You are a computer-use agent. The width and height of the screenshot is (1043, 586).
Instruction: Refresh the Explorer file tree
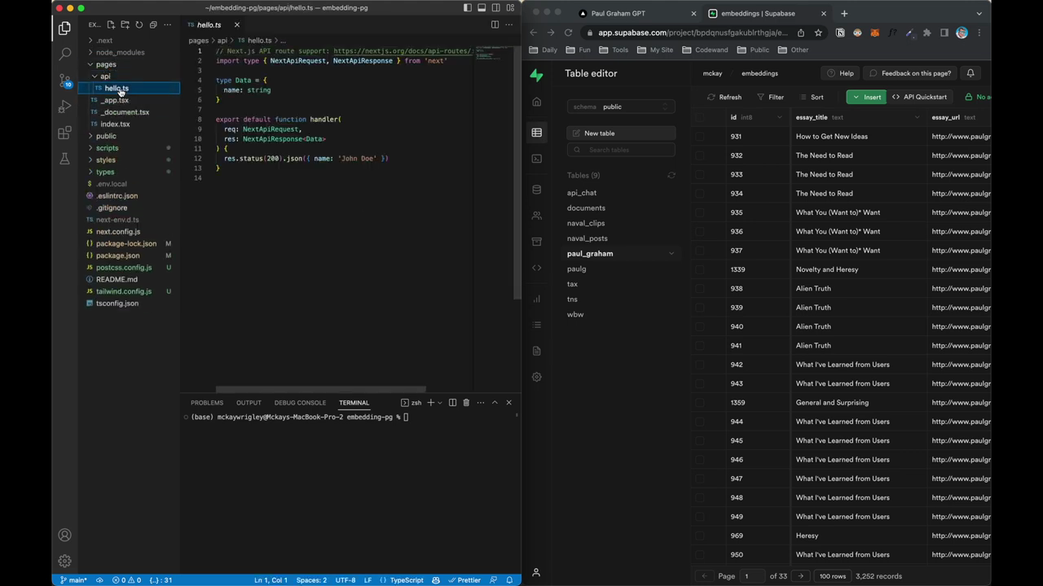pos(139,24)
